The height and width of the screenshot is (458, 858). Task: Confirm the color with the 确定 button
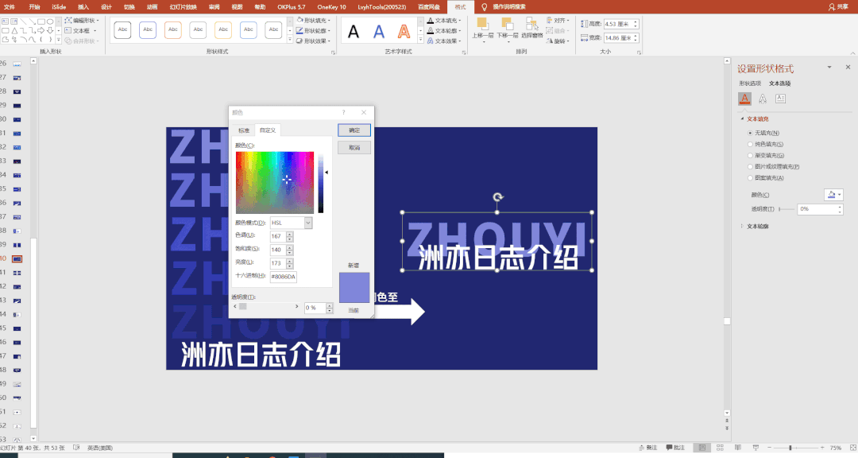coord(354,130)
